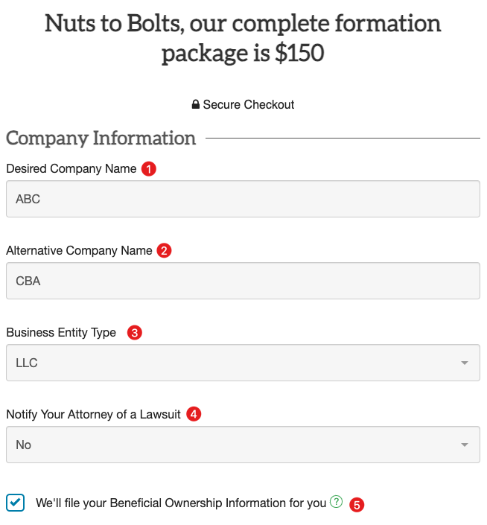Open the Business Entity Type dropdown
This screenshot has width=487, height=525.
(x=243, y=363)
